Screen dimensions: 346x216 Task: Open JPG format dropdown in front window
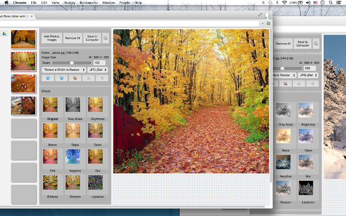pos(97,70)
